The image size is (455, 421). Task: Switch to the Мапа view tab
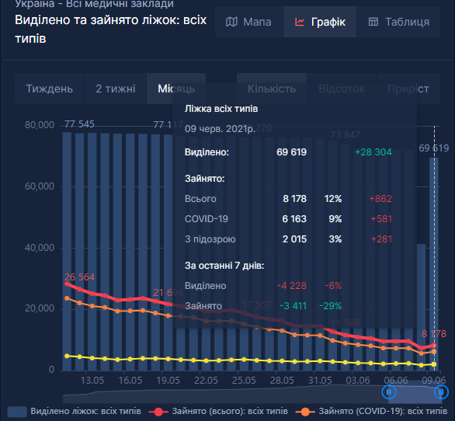[x=249, y=22]
